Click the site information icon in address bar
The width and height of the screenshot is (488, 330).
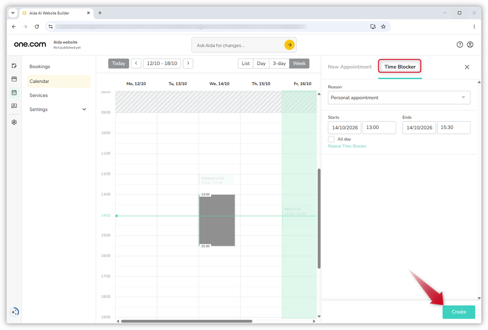[x=51, y=27]
